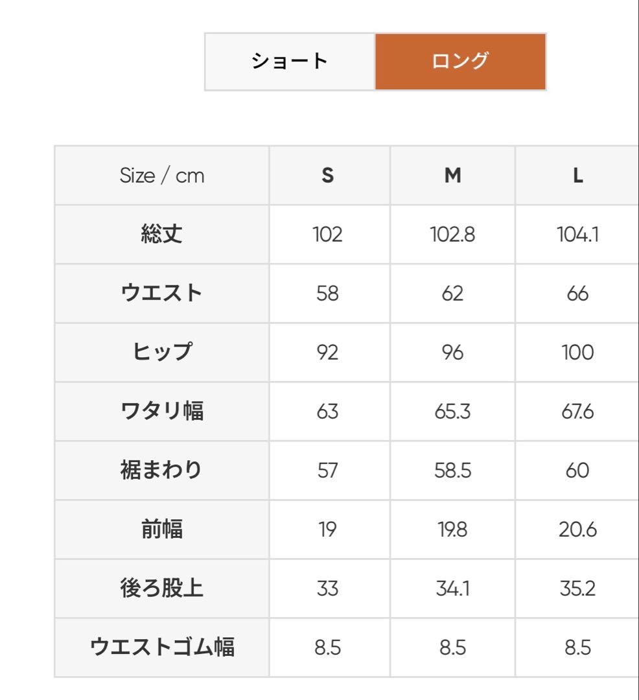
Task: Click the S size column header
Action: coord(329,175)
